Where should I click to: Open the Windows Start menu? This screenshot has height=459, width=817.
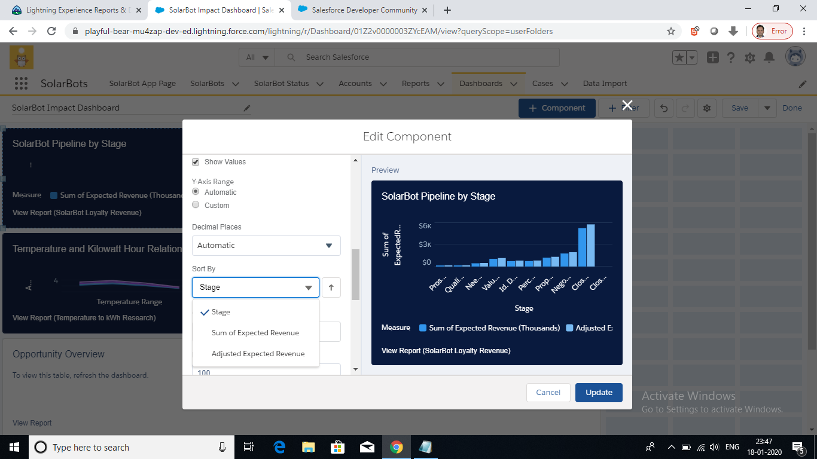(14, 447)
